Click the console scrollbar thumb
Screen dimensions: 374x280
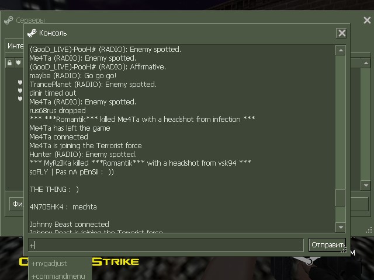(341, 198)
